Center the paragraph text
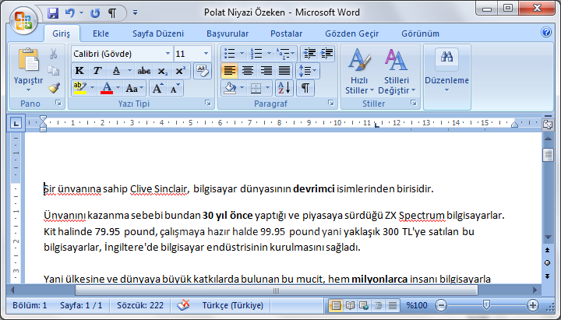561x320 pixels. point(248,71)
